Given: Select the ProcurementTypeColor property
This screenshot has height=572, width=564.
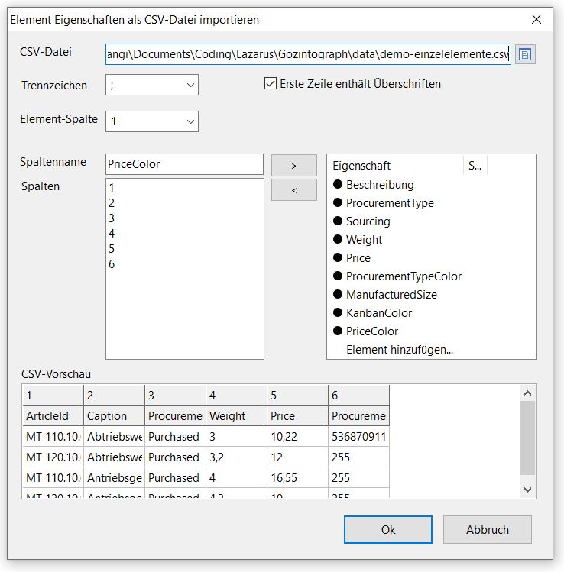Looking at the screenshot, I should pos(404,276).
